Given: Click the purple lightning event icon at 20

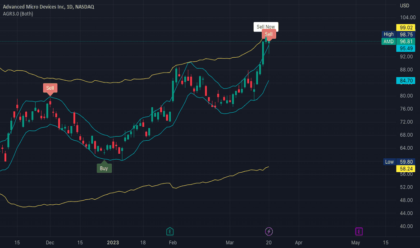Looking at the screenshot, I should (269, 231).
